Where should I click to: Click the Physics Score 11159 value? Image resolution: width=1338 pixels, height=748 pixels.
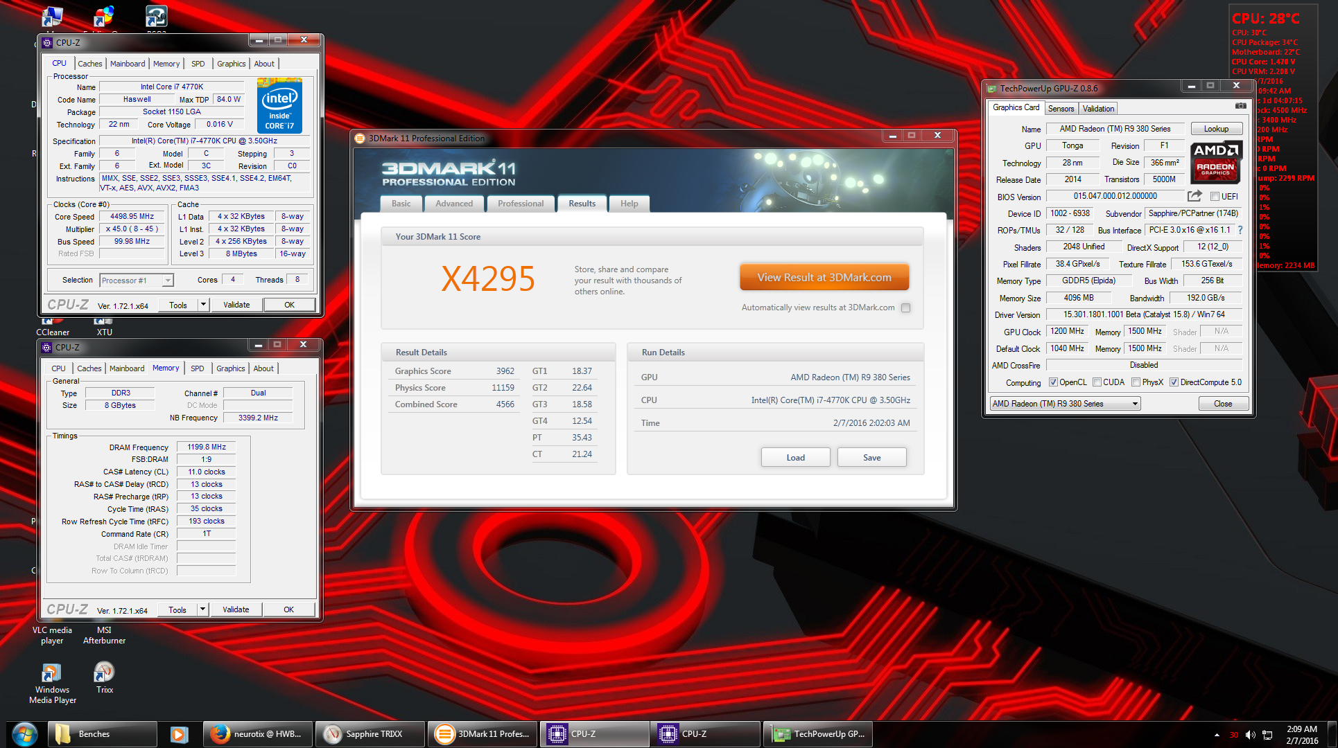[x=503, y=388]
